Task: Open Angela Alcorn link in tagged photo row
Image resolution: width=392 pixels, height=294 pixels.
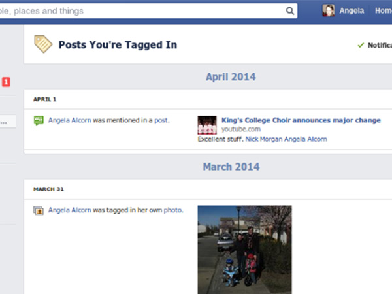Action: pyautogui.click(x=70, y=210)
